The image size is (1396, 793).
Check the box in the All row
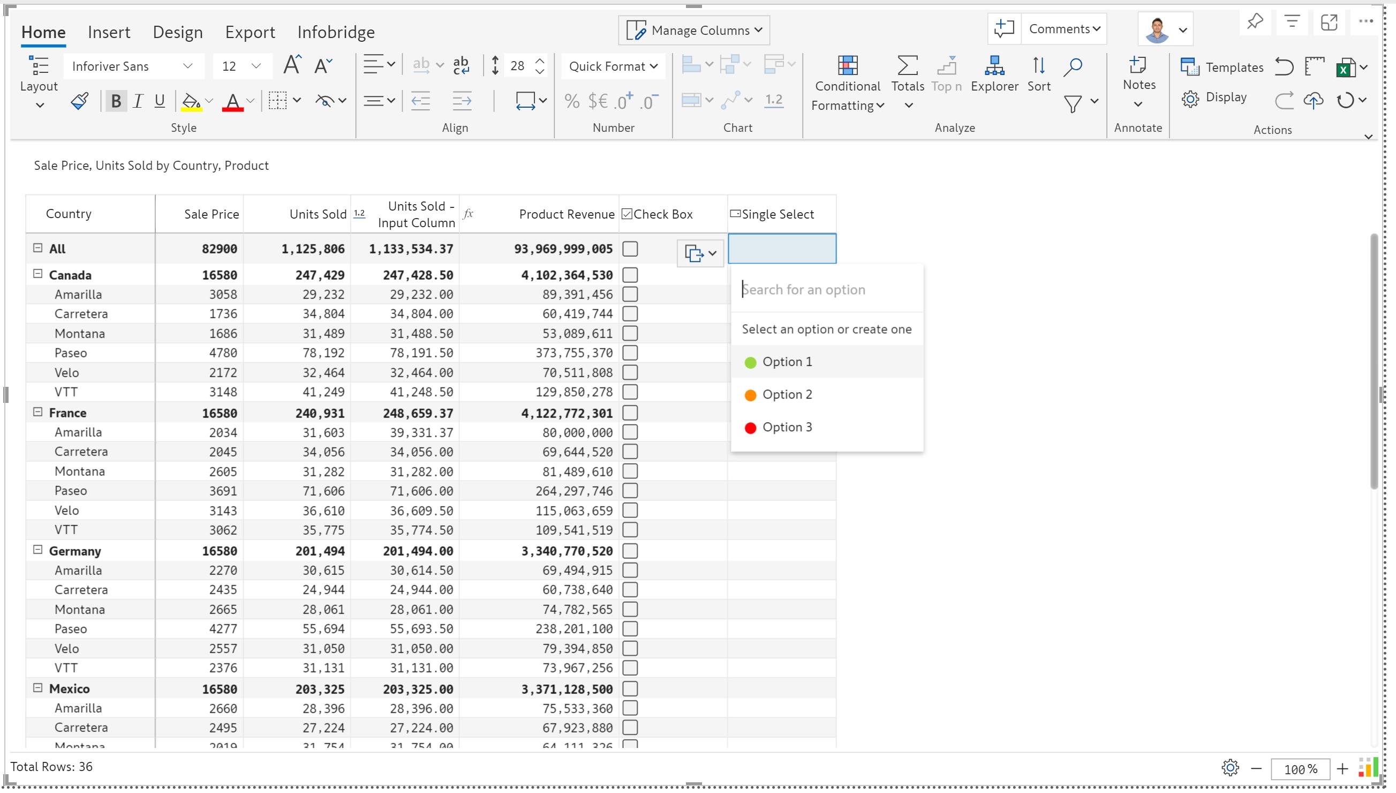(x=630, y=249)
